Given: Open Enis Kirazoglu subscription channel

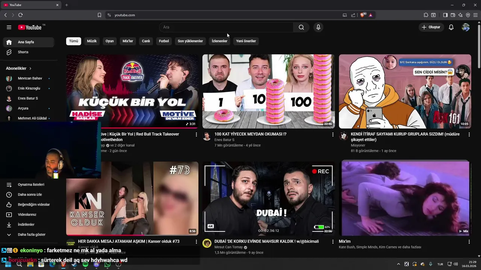Looking at the screenshot, I should point(29,88).
